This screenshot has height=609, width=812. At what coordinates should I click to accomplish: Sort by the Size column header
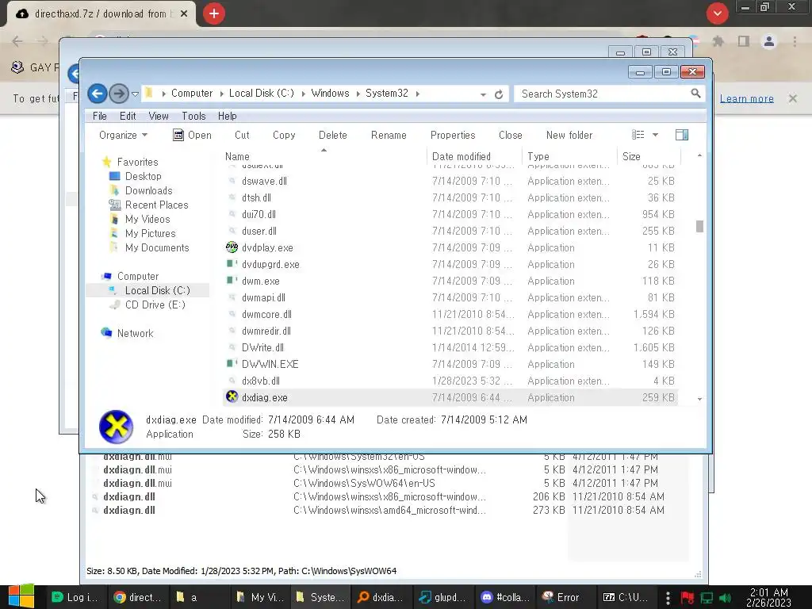pyautogui.click(x=631, y=156)
